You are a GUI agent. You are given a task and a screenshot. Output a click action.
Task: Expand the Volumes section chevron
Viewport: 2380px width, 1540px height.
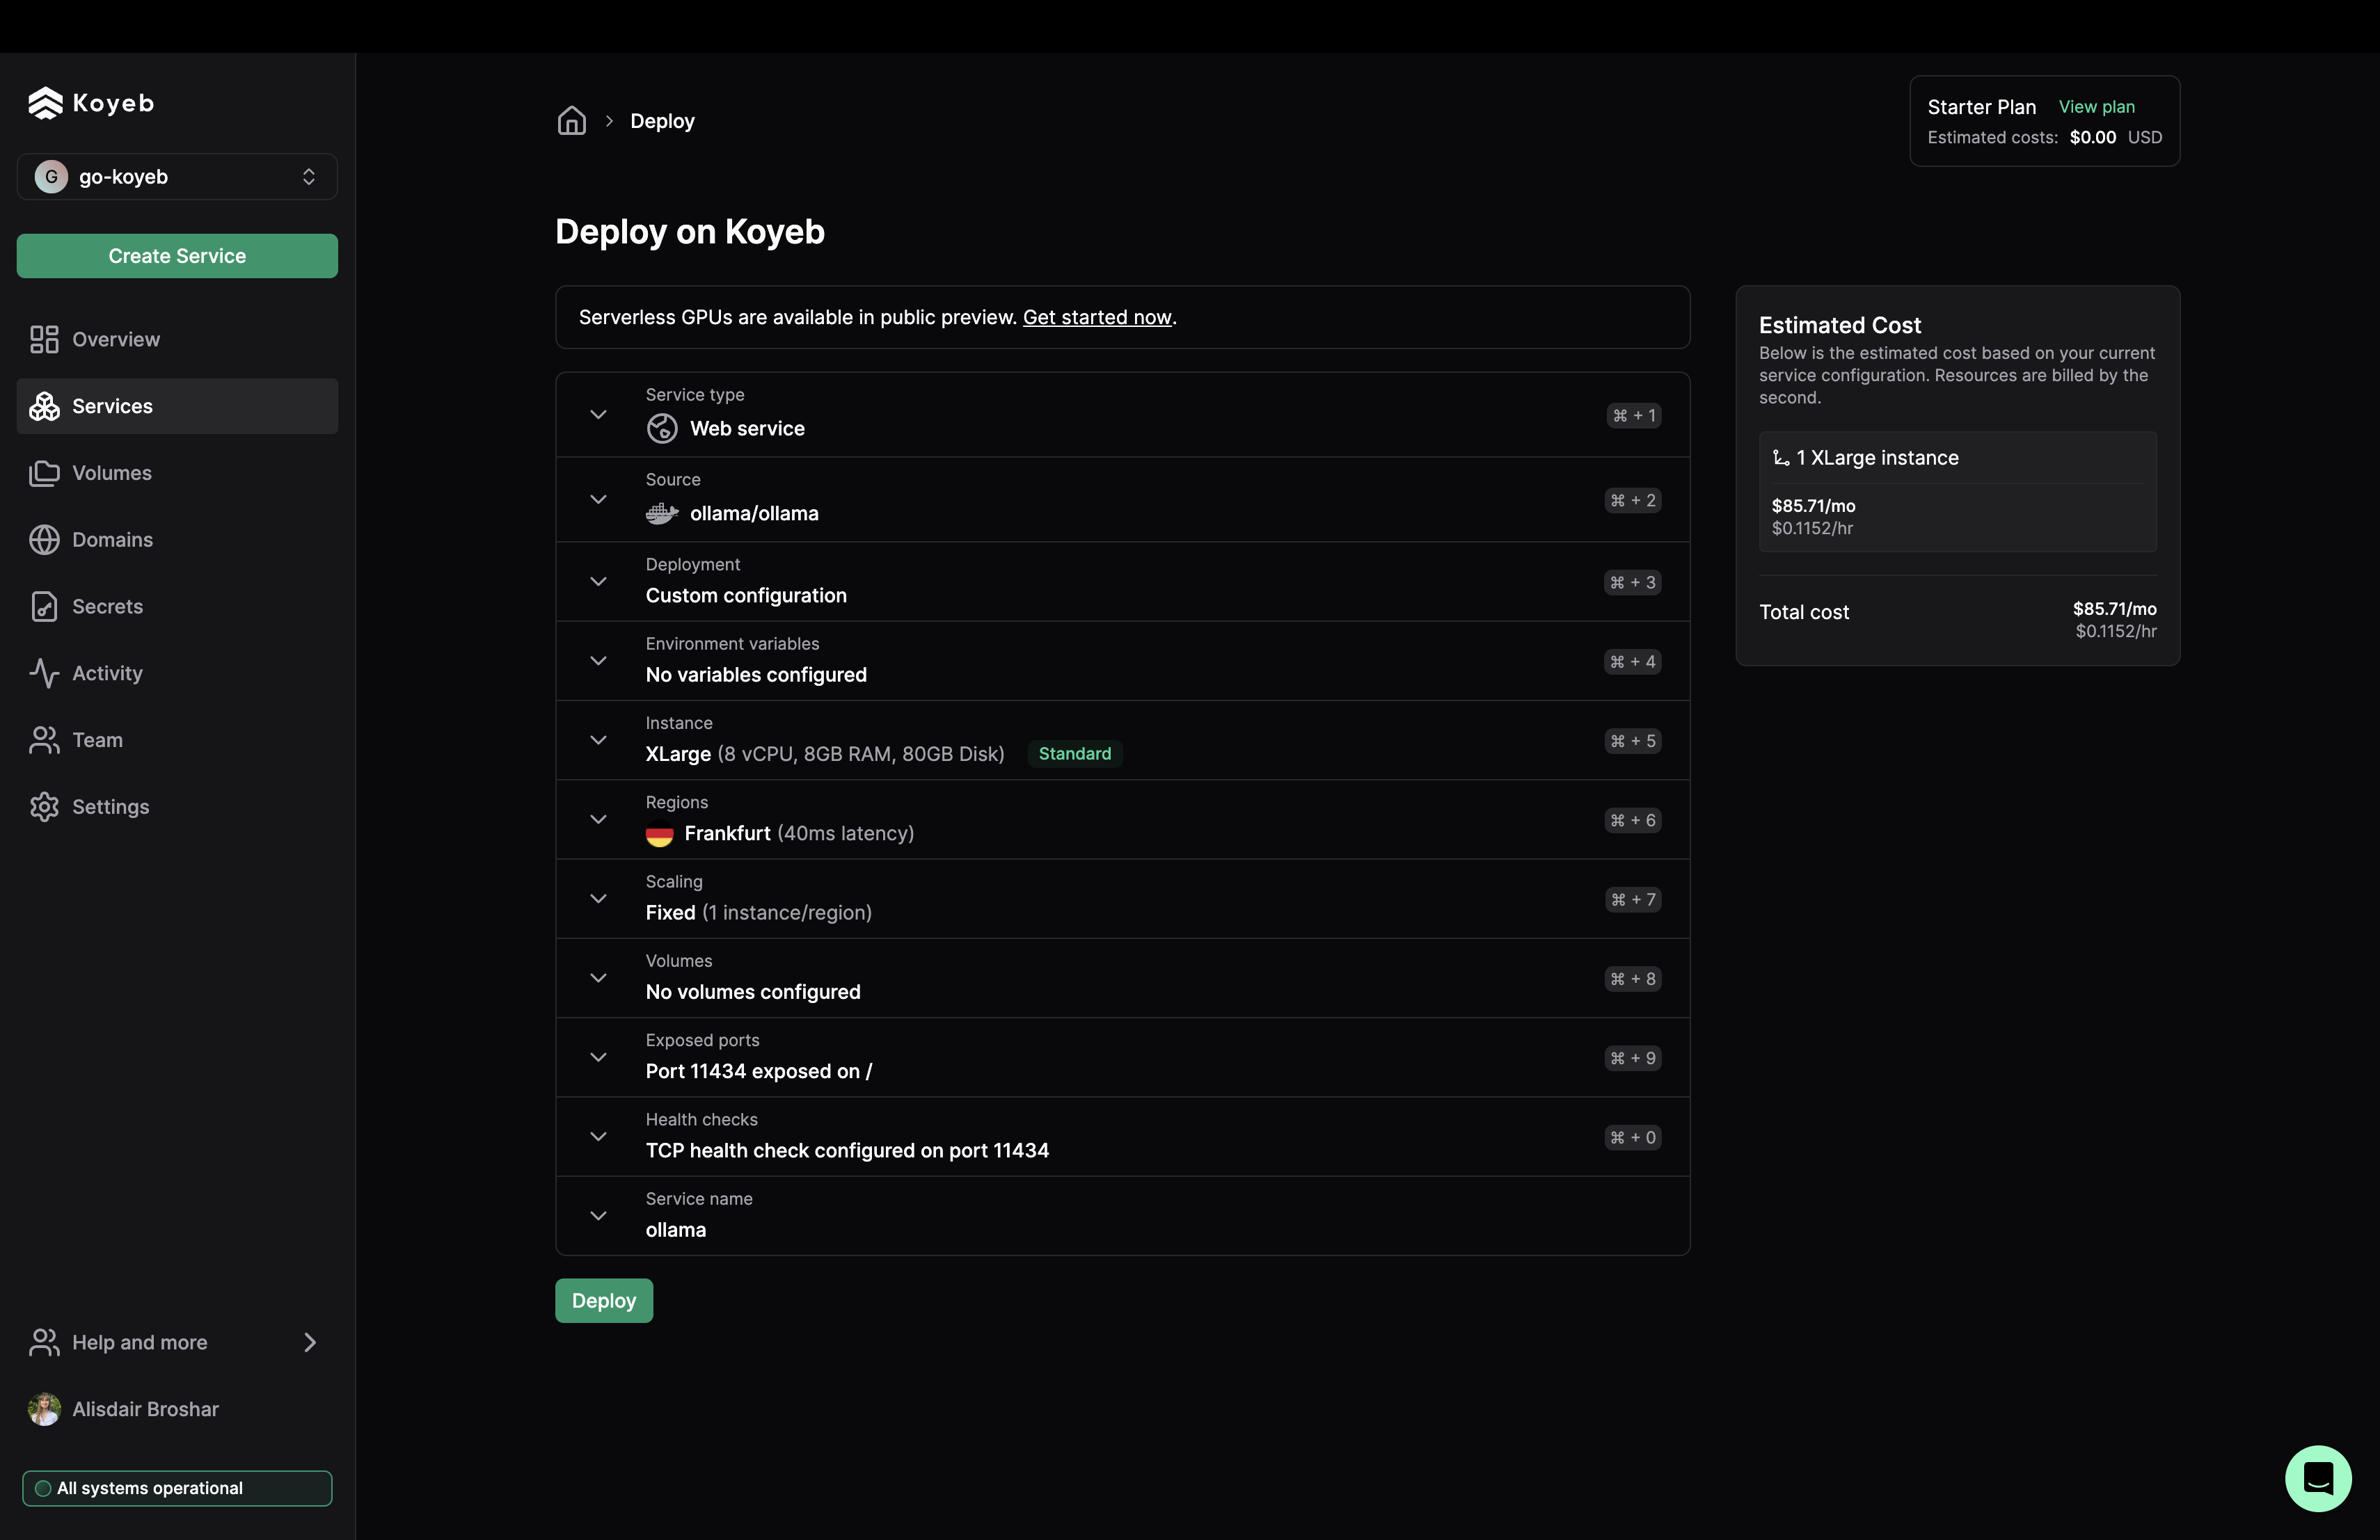point(598,979)
